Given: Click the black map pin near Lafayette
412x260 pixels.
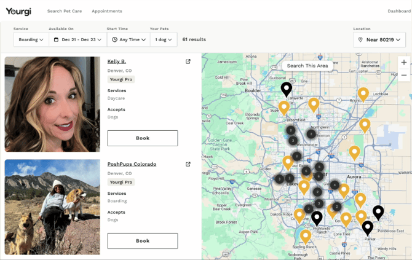Looking at the screenshot, I should coord(286,89).
